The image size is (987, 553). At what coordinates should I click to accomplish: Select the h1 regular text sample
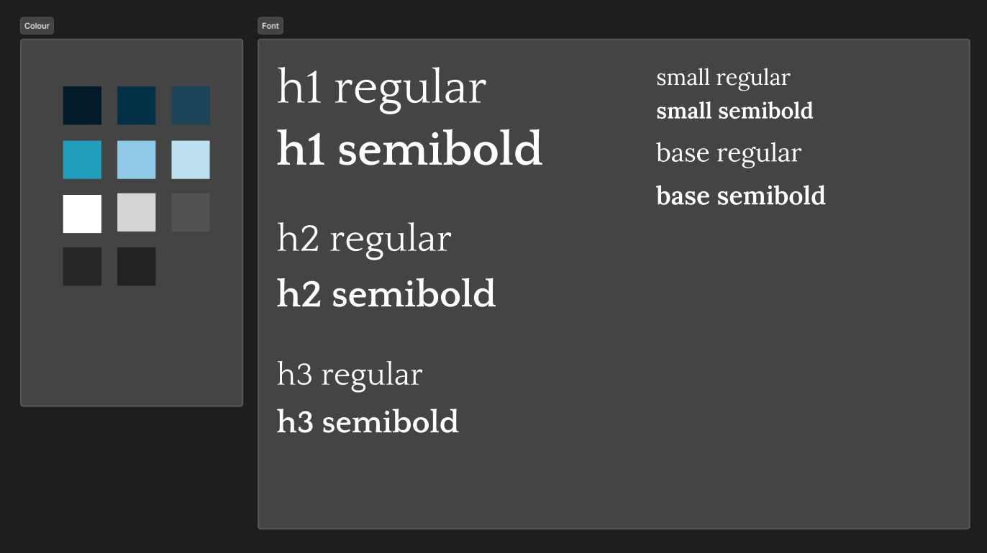click(381, 86)
